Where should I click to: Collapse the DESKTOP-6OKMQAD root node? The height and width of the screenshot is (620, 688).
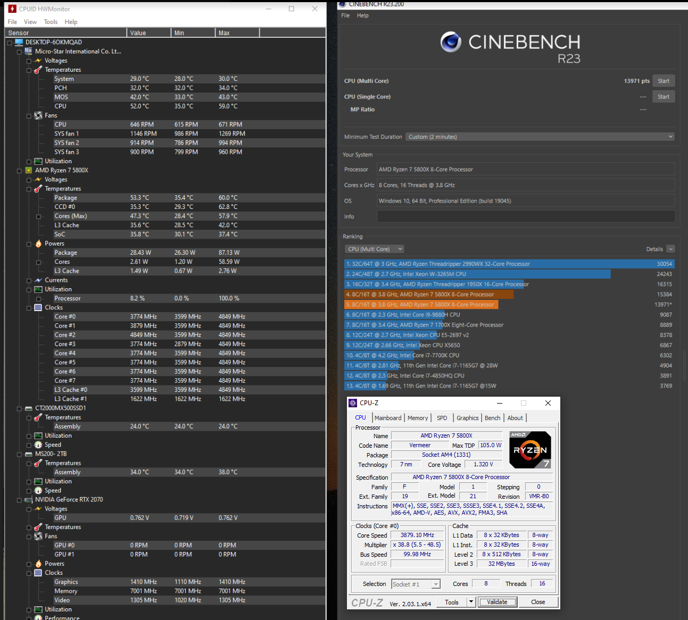10,43
